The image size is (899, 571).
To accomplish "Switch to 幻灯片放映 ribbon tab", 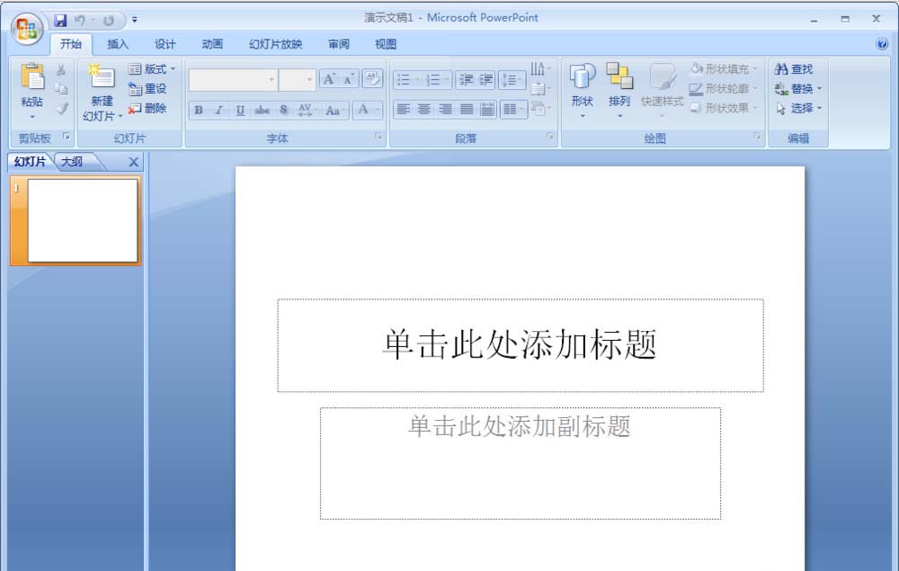I will pos(275,44).
